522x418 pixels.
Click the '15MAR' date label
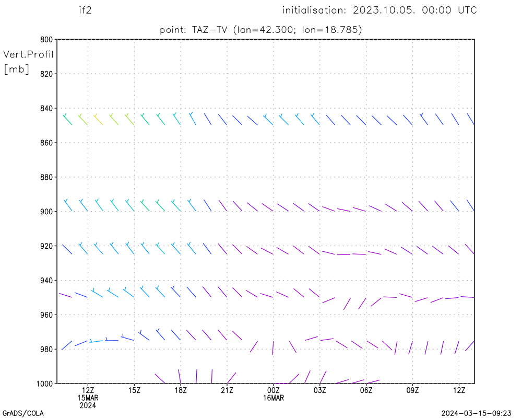point(88,398)
